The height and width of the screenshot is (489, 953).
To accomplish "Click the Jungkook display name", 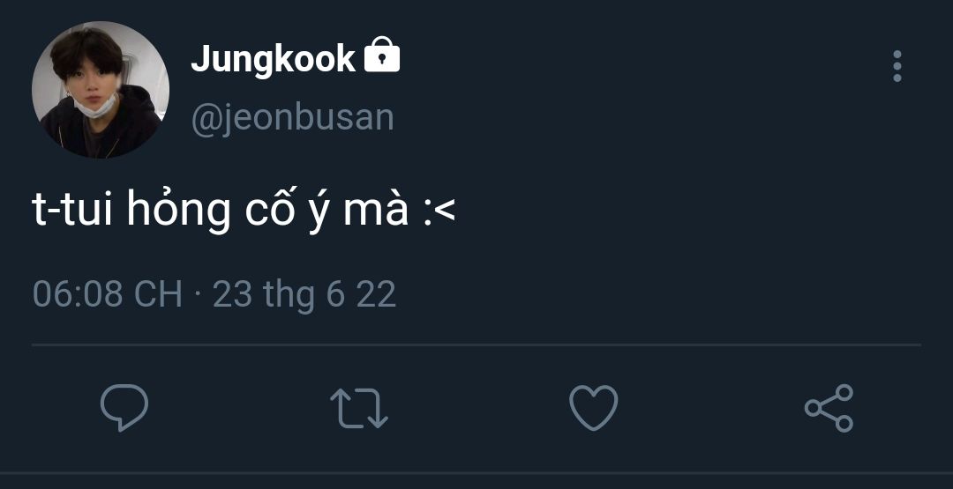I will [x=273, y=59].
